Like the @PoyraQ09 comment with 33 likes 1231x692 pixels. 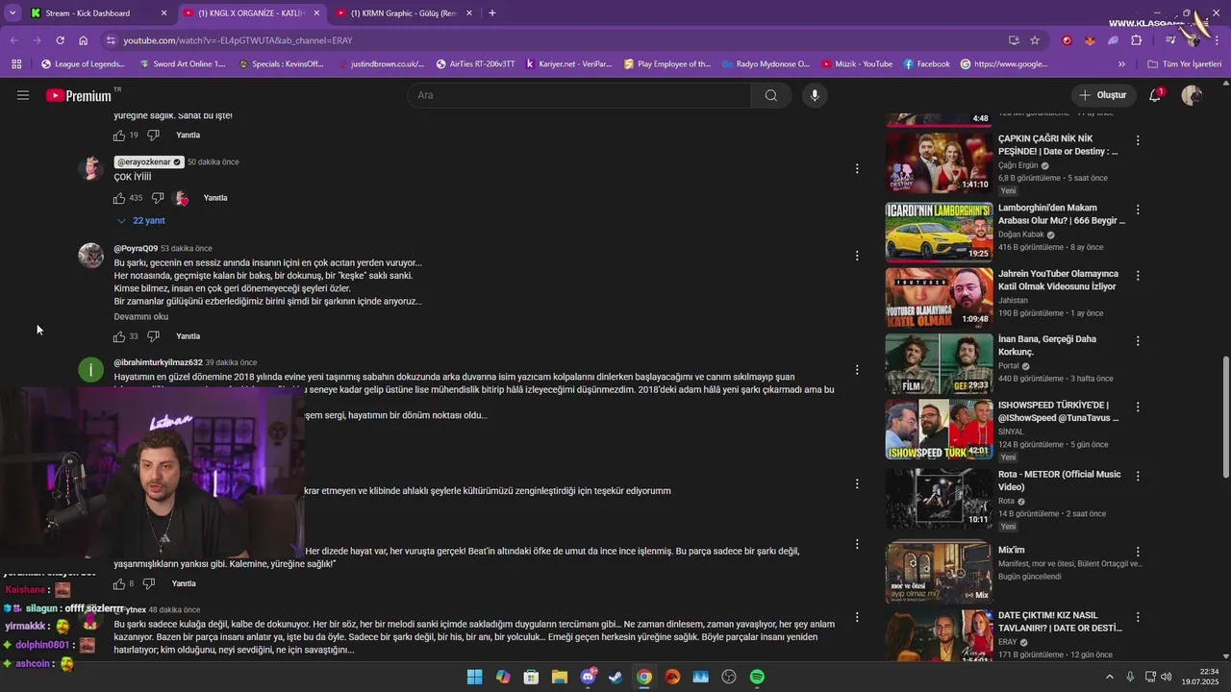119,336
